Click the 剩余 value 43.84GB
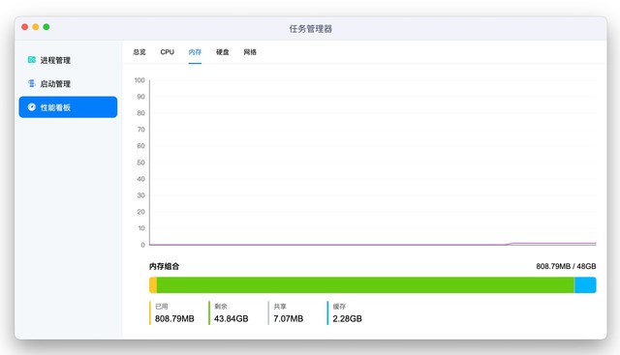 click(x=231, y=318)
